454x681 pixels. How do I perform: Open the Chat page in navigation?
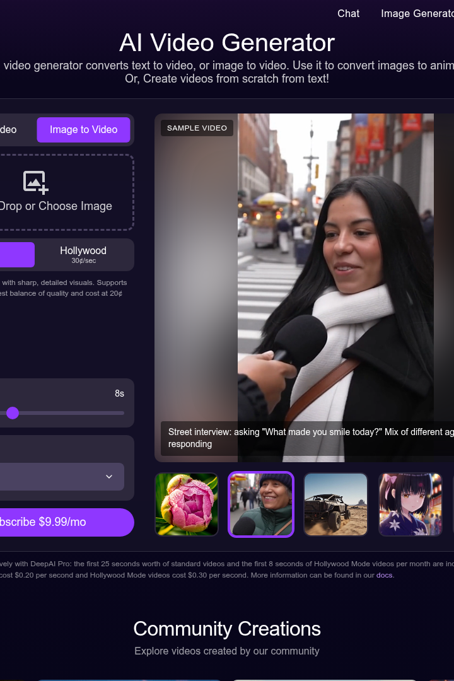[349, 13]
